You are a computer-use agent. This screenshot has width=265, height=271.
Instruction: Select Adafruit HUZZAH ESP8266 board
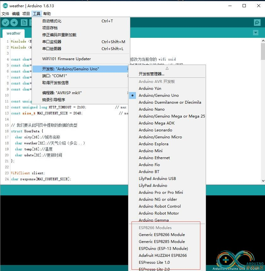[167, 256]
